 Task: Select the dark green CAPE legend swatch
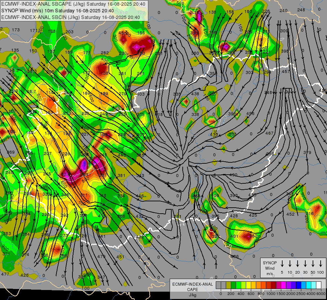pyautogui.click(x=233, y=285)
